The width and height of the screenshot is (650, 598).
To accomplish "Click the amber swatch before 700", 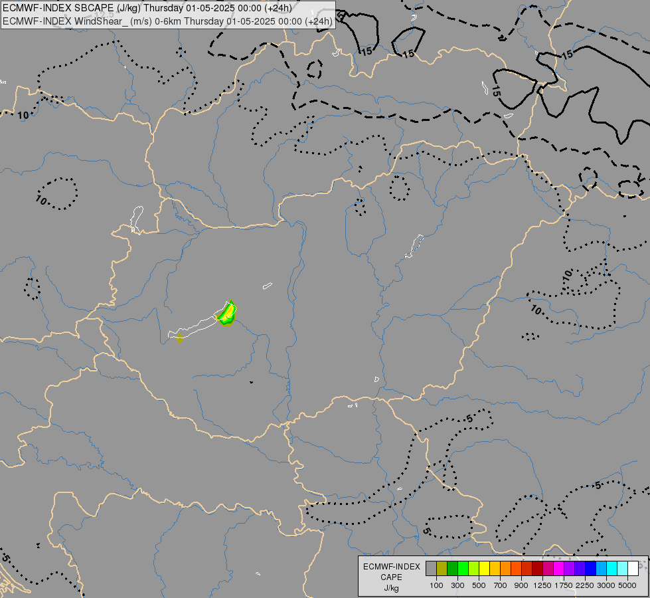I will click(495, 569).
